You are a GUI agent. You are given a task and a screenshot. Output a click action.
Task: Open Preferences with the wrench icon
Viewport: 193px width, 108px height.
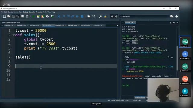pos(100,16)
